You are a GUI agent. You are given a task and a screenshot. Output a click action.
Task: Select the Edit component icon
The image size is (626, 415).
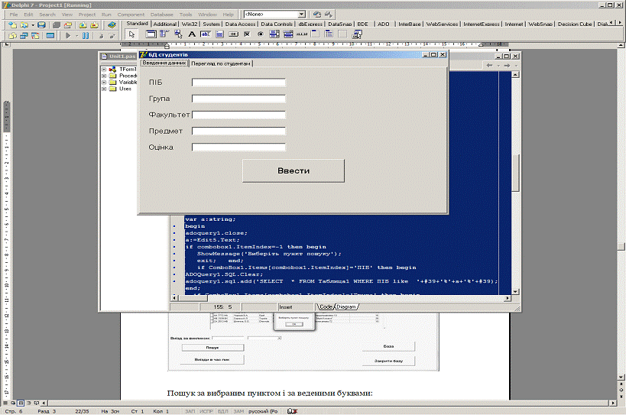point(206,34)
